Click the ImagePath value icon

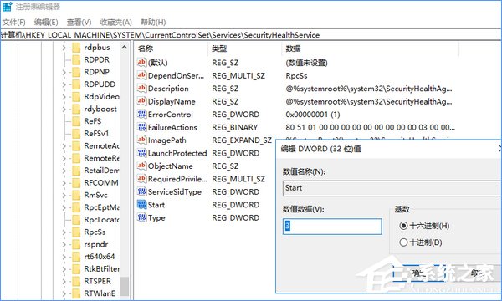141,140
